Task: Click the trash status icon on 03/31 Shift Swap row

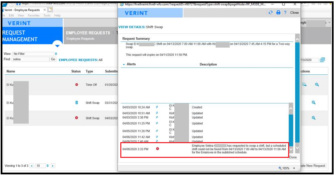Action: pos(77,103)
